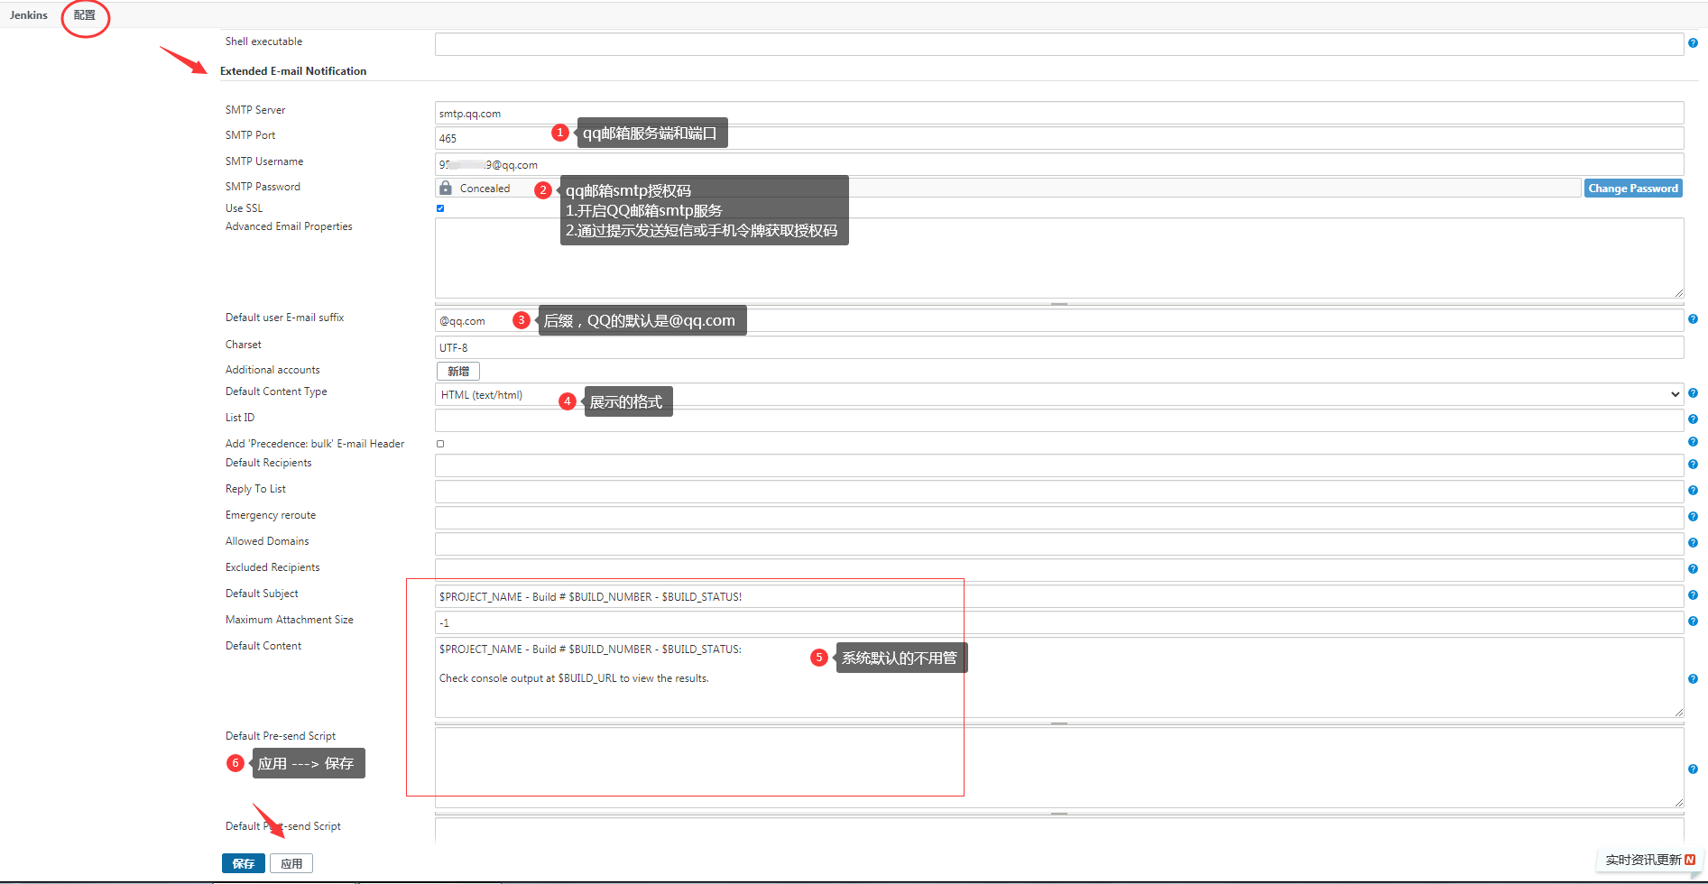The height and width of the screenshot is (884, 1708).
Task: Open Default Content Type dropdown
Action: click(1057, 394)
